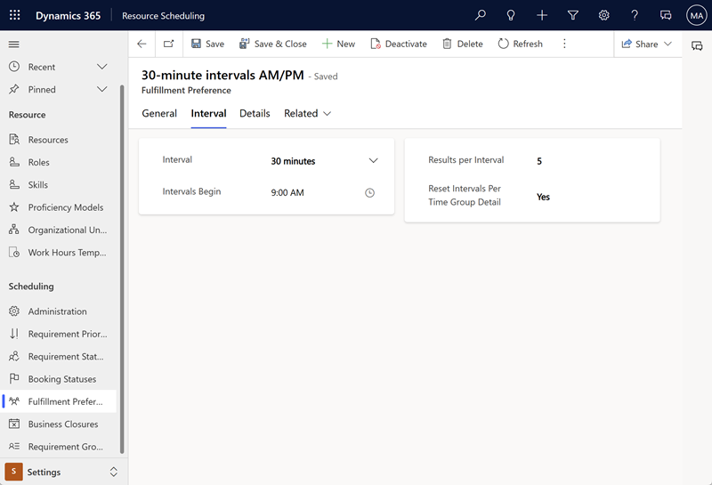
Task: Create a New record
Action: coord(338,44)
